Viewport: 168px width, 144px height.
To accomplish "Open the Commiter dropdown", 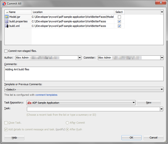I will (x=162, y=58).
